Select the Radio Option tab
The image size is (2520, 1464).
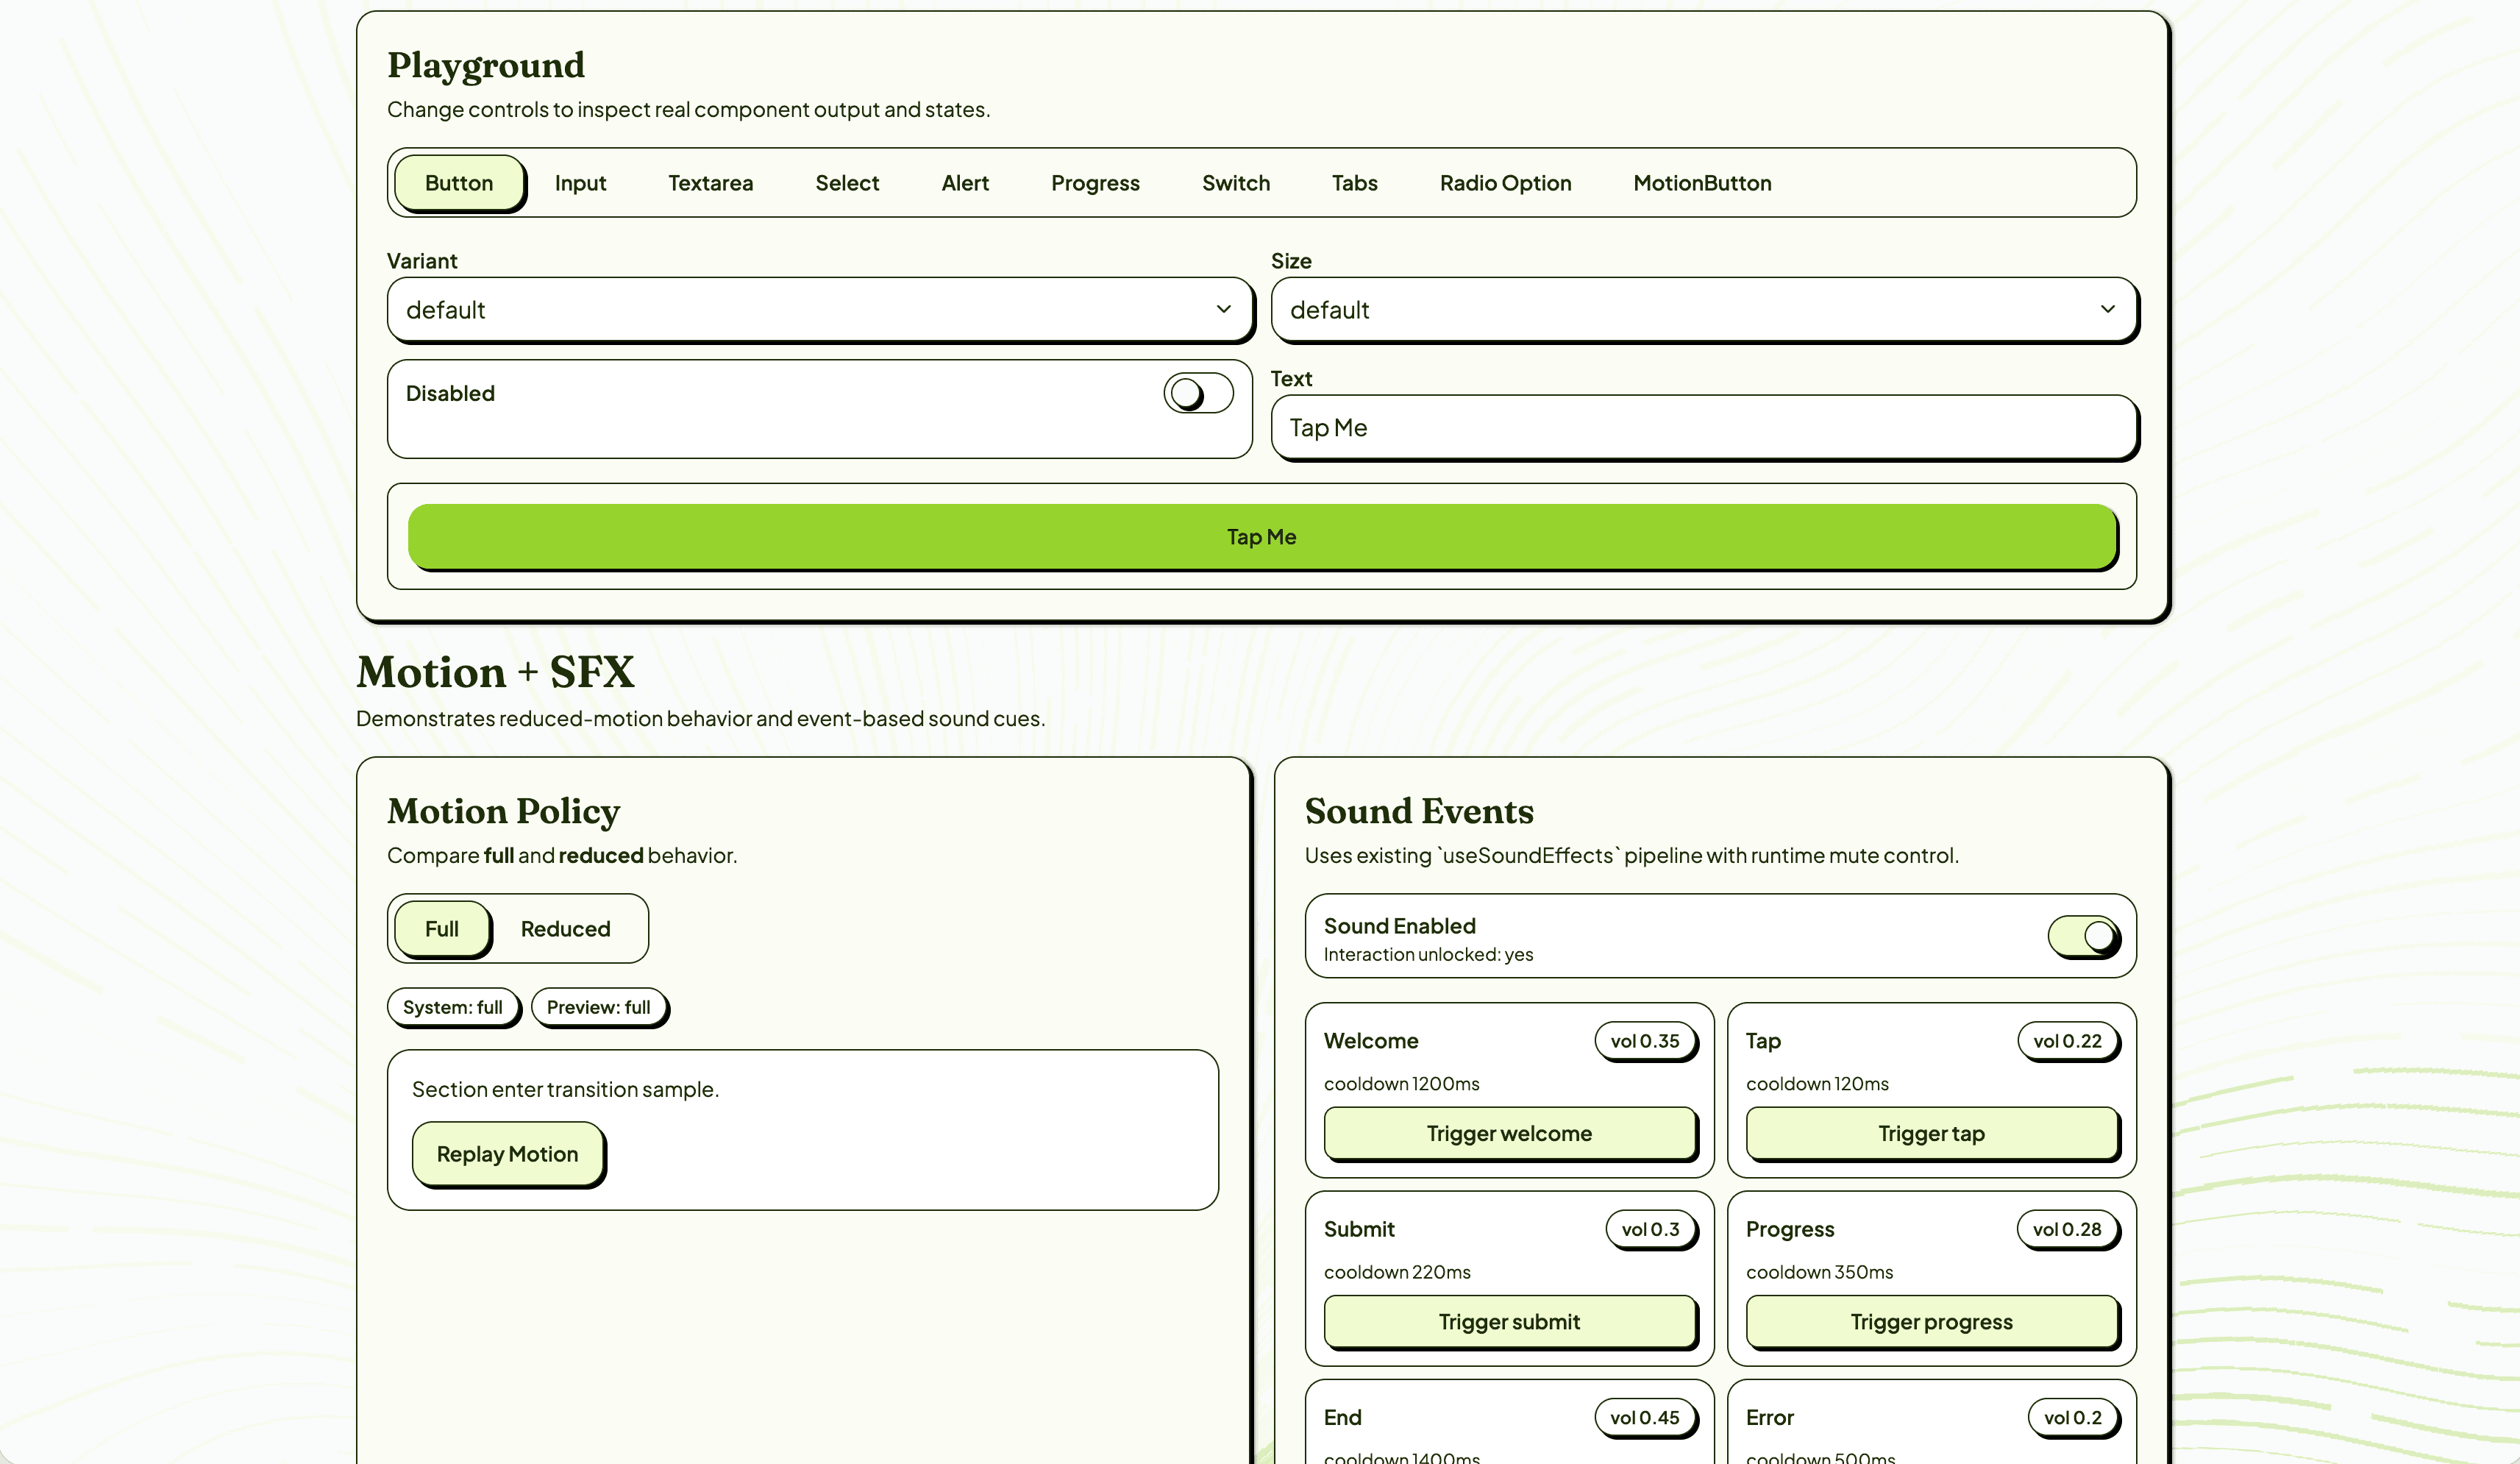[x=1504, y=183]
